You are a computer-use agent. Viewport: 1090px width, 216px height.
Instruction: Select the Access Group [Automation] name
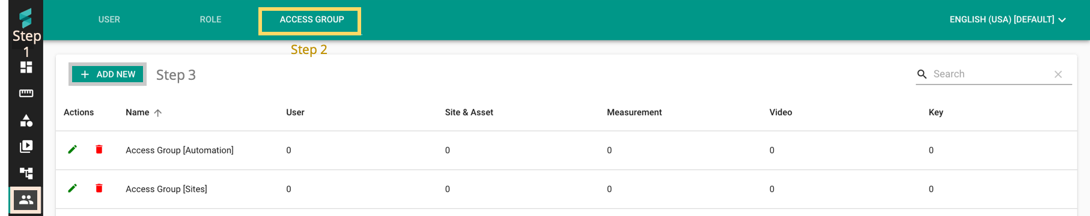click(180, 150)
